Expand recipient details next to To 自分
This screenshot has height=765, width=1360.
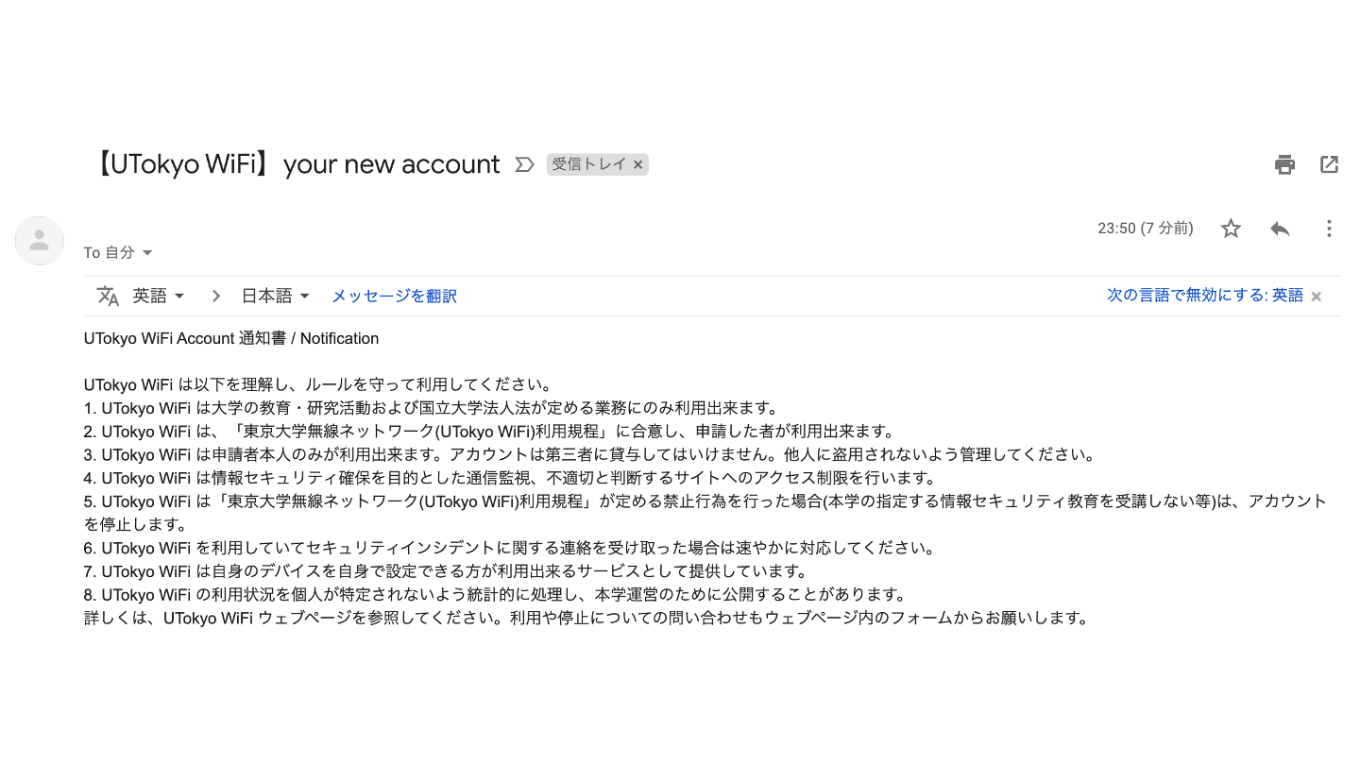tap(147, 253)
